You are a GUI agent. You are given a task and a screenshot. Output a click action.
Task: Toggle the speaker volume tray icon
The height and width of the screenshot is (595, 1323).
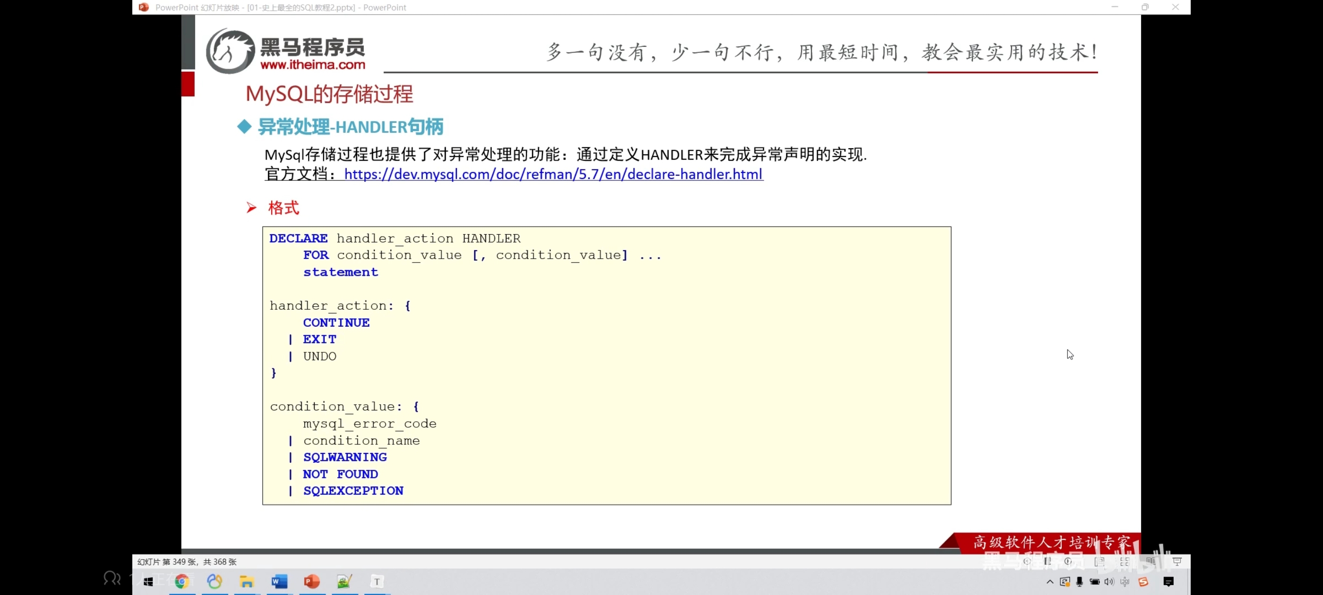click(x=1109, y=582)
